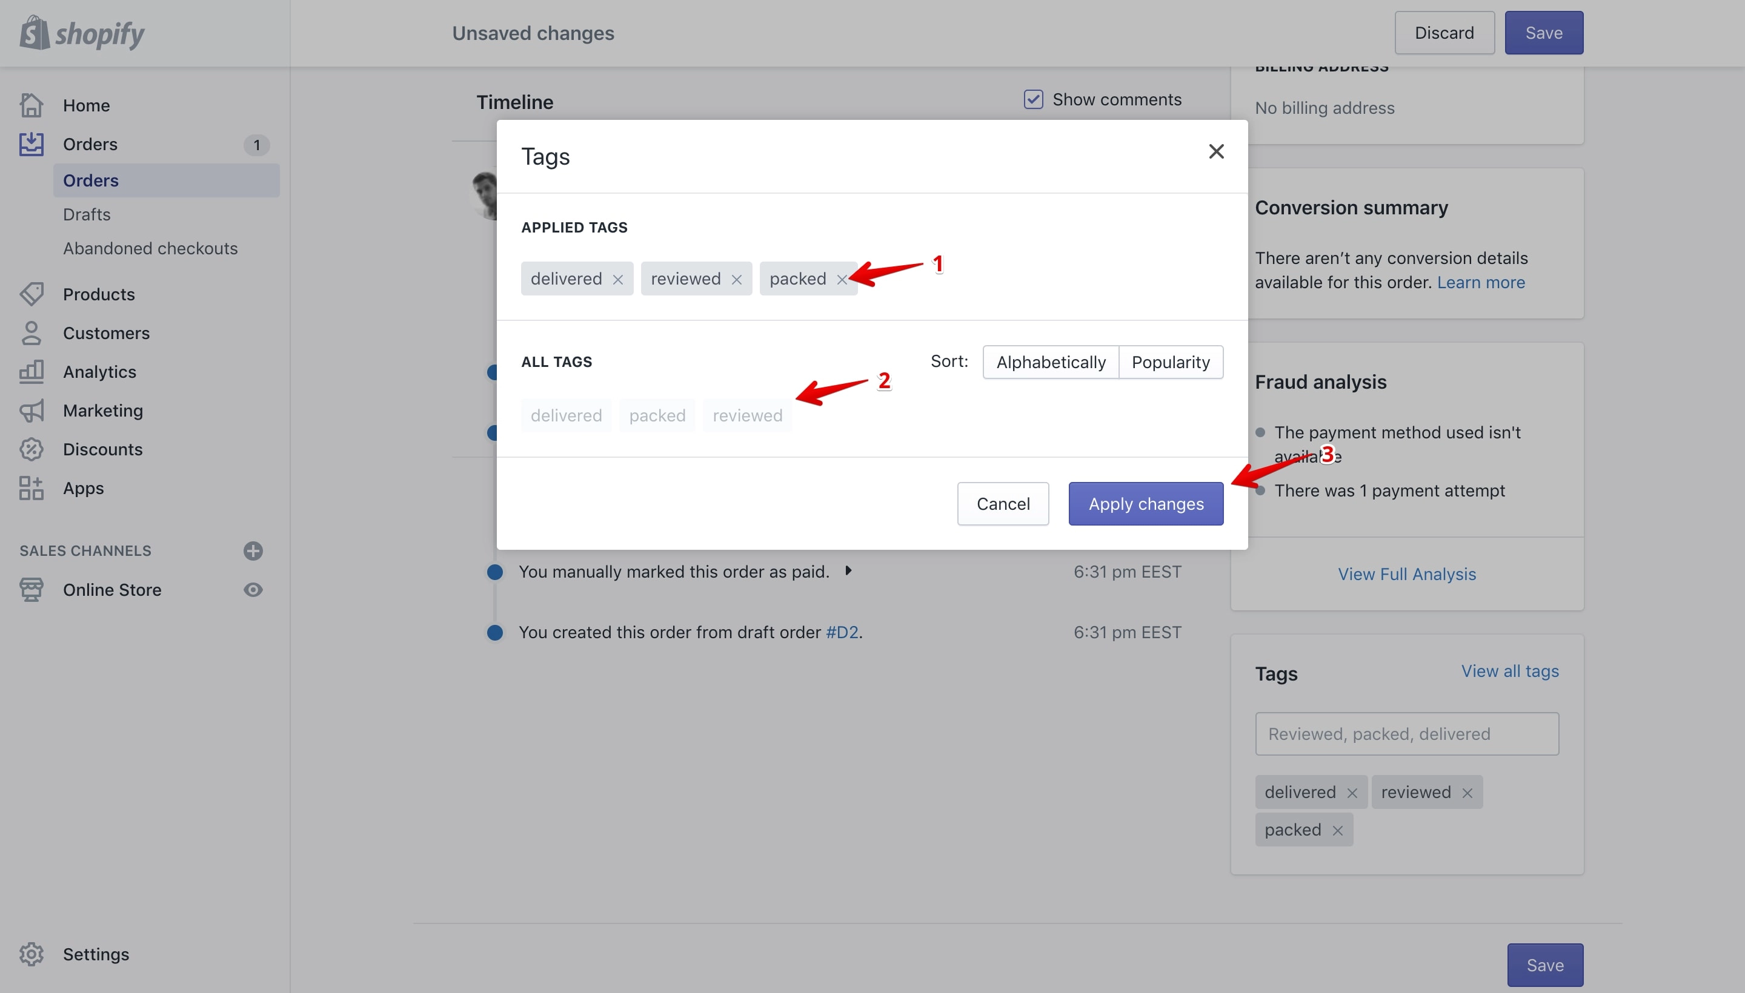Screen dimensions: 1745x993
Task: Go to Discounts section
Action: (103, 449)
